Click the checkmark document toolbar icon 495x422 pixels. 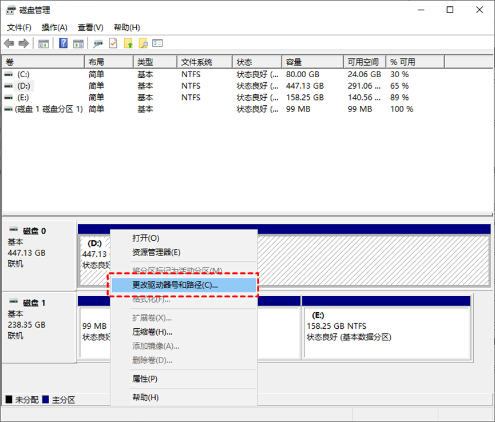pos(112,43)
